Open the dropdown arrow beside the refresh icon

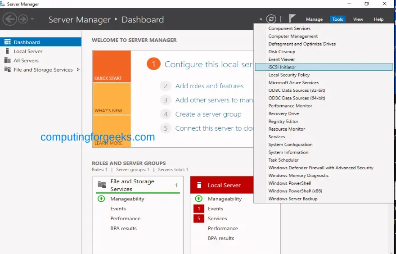(261, 19)
